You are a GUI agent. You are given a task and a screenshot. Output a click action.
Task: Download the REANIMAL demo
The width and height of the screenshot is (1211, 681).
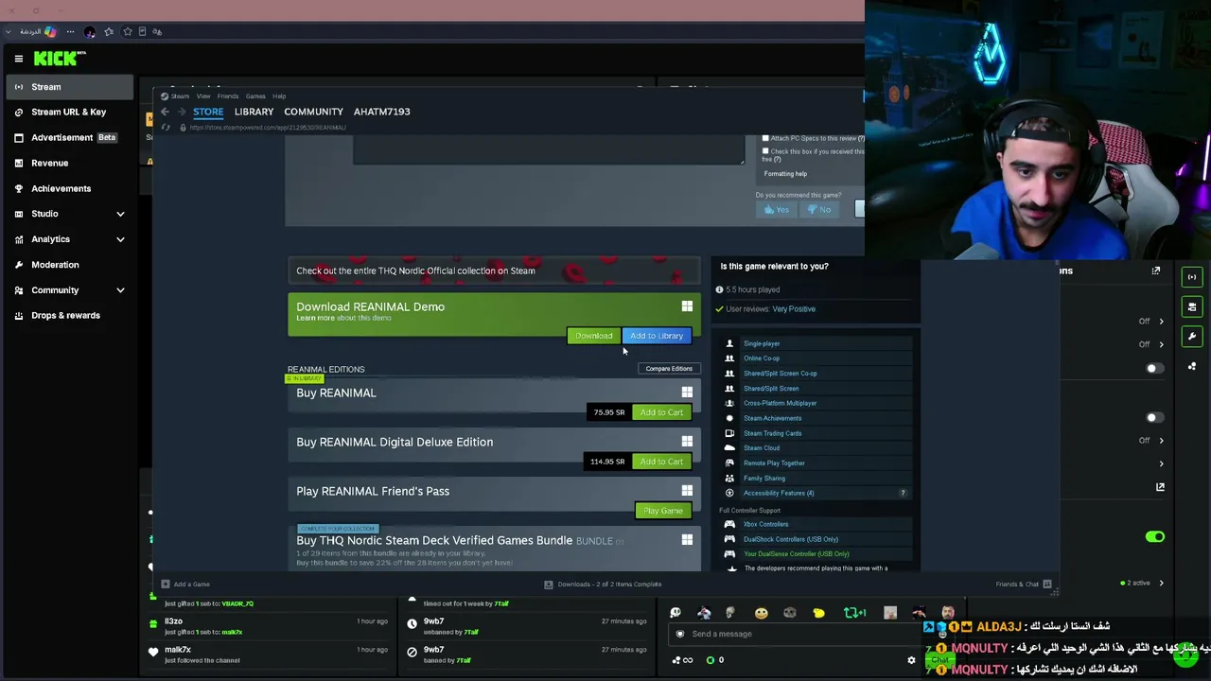pos(594,336)
